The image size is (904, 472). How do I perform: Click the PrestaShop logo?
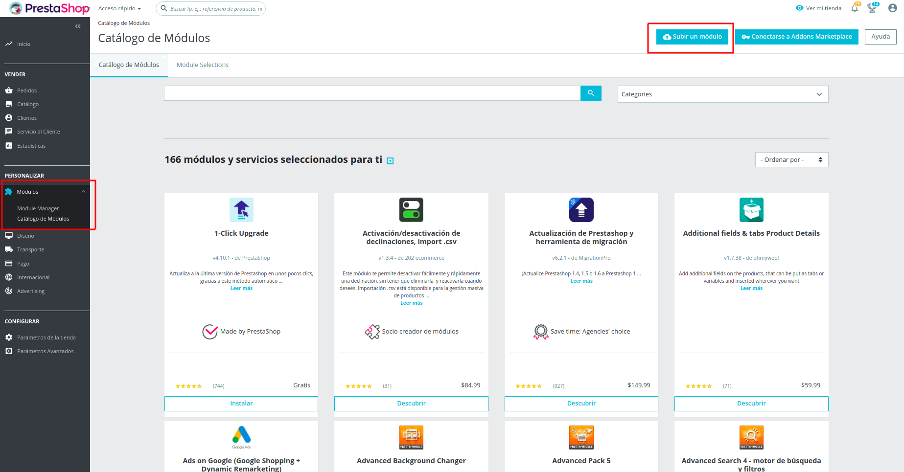(49, 8)
